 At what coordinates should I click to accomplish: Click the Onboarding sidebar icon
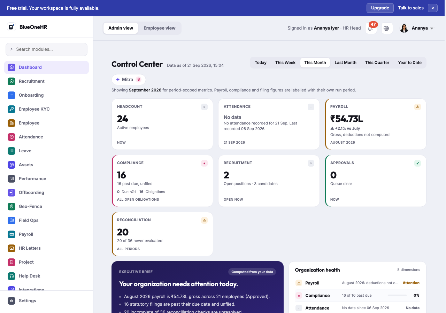pos(11,95)
